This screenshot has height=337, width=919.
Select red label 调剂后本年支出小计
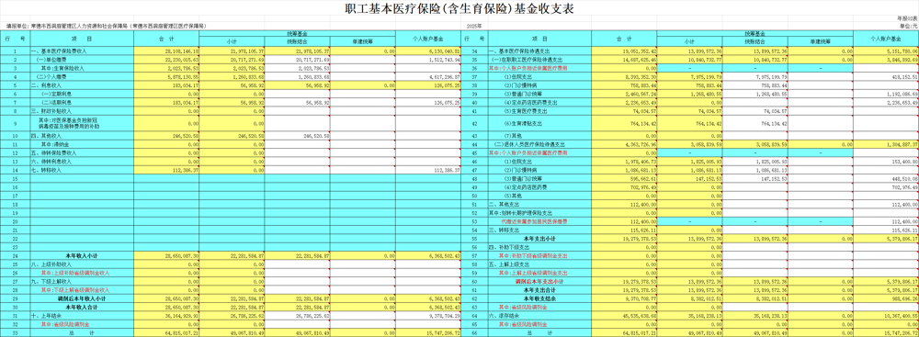539,282
